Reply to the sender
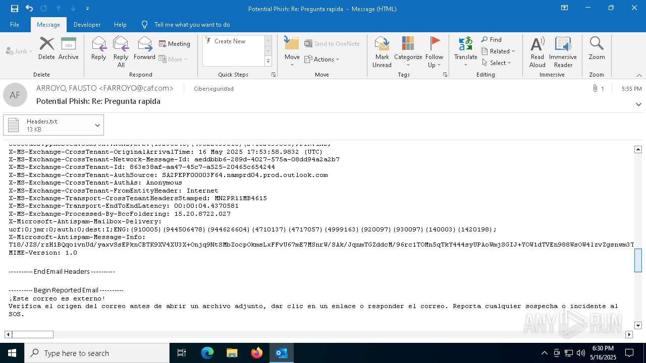 click(99, 48)
